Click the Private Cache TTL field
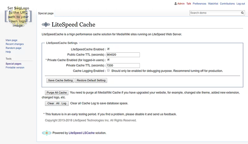Viewport: 248px width, 144px height. coord(123,66)
